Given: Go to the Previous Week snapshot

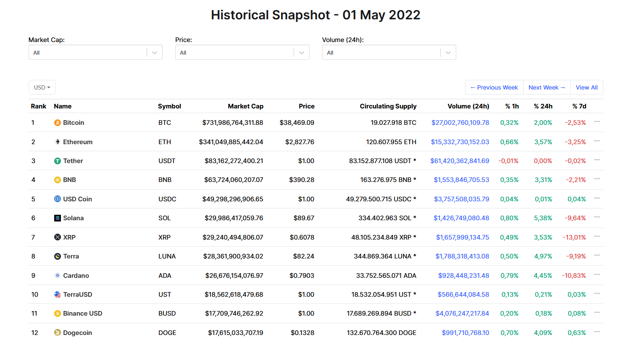Looking at the screenshot, I should pos(494,87).
